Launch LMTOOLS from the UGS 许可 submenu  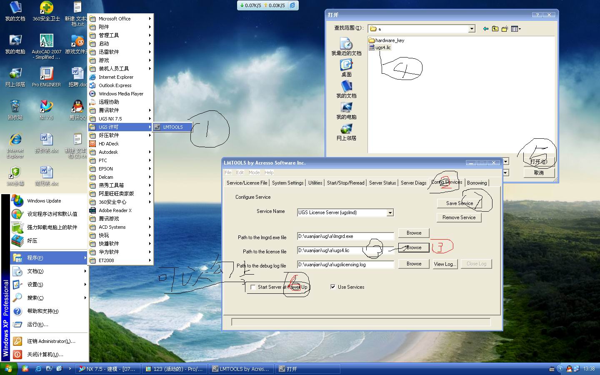[172, 127]
